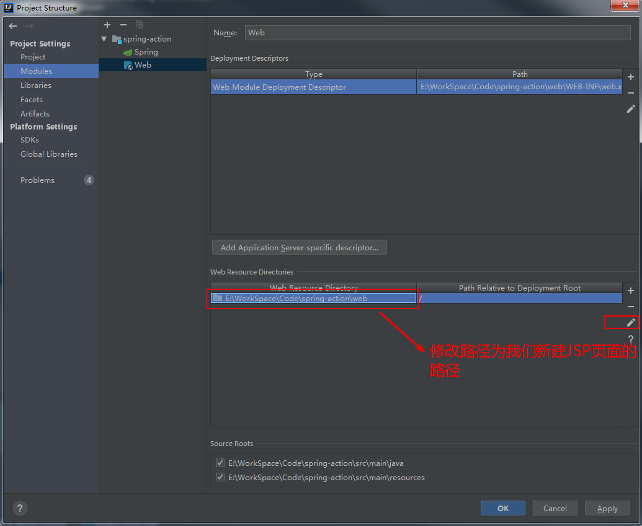
Task: Click the Apply button
Action: tap(607, 508)
